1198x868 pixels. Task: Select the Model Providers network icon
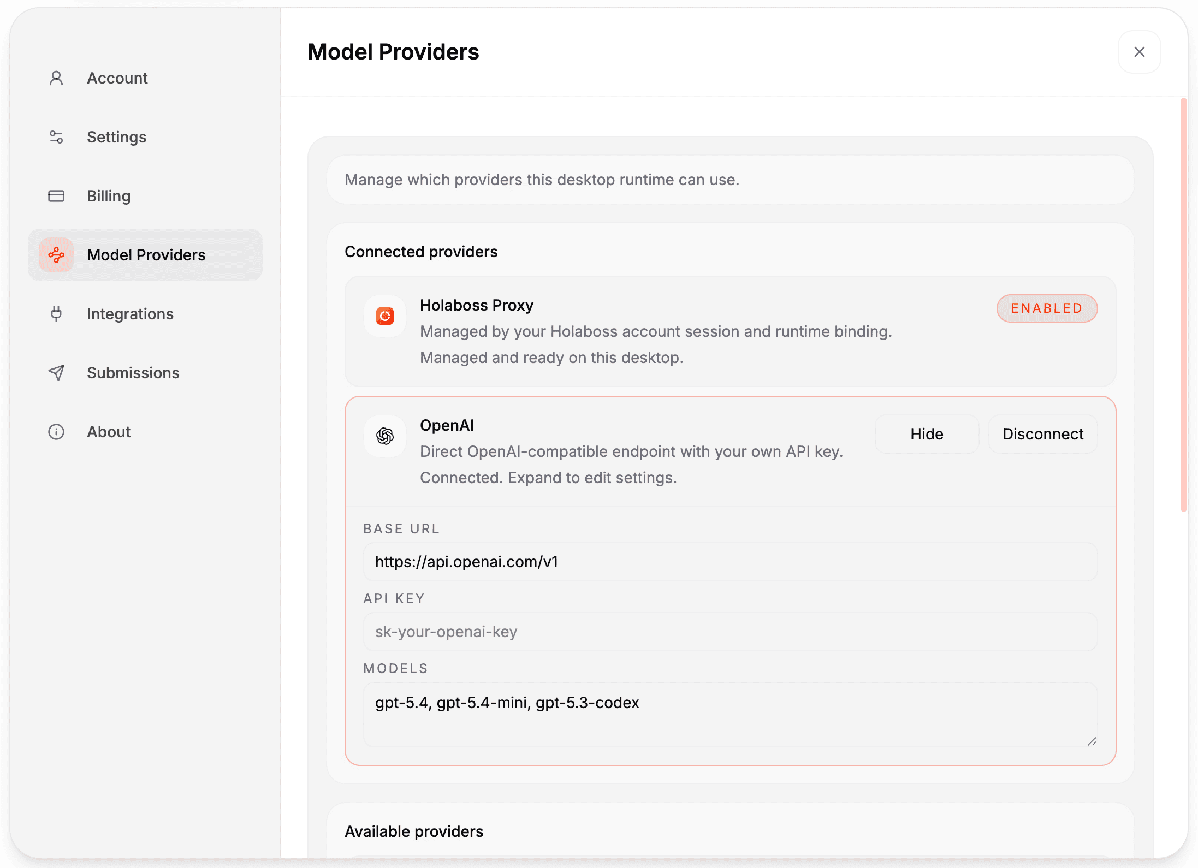click(x=56, y=254)
